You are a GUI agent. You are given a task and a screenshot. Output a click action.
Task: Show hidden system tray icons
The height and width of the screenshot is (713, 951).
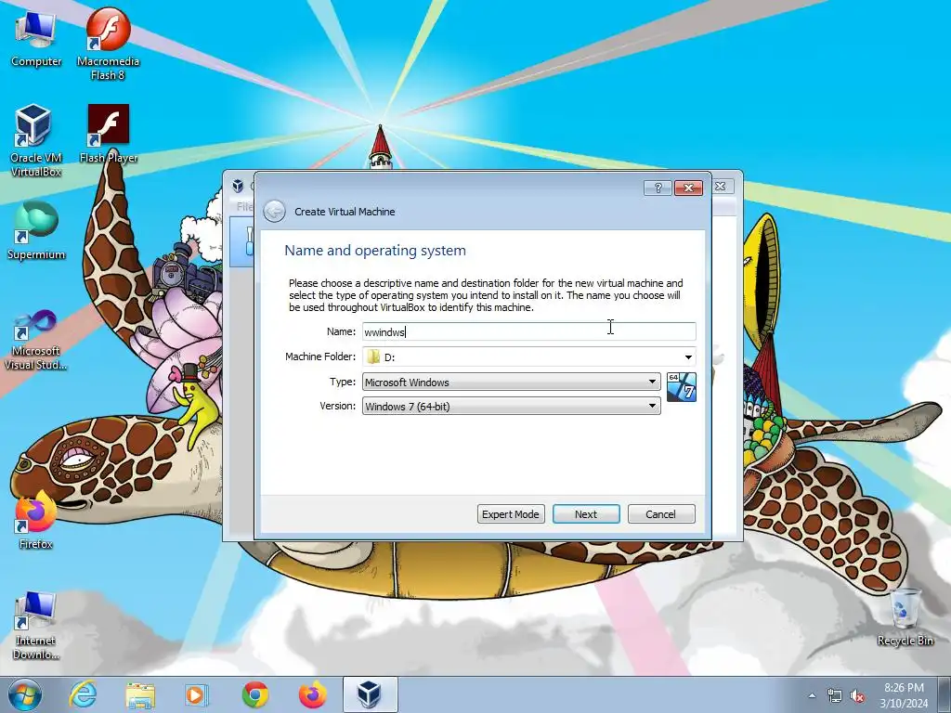coord(812,696)
